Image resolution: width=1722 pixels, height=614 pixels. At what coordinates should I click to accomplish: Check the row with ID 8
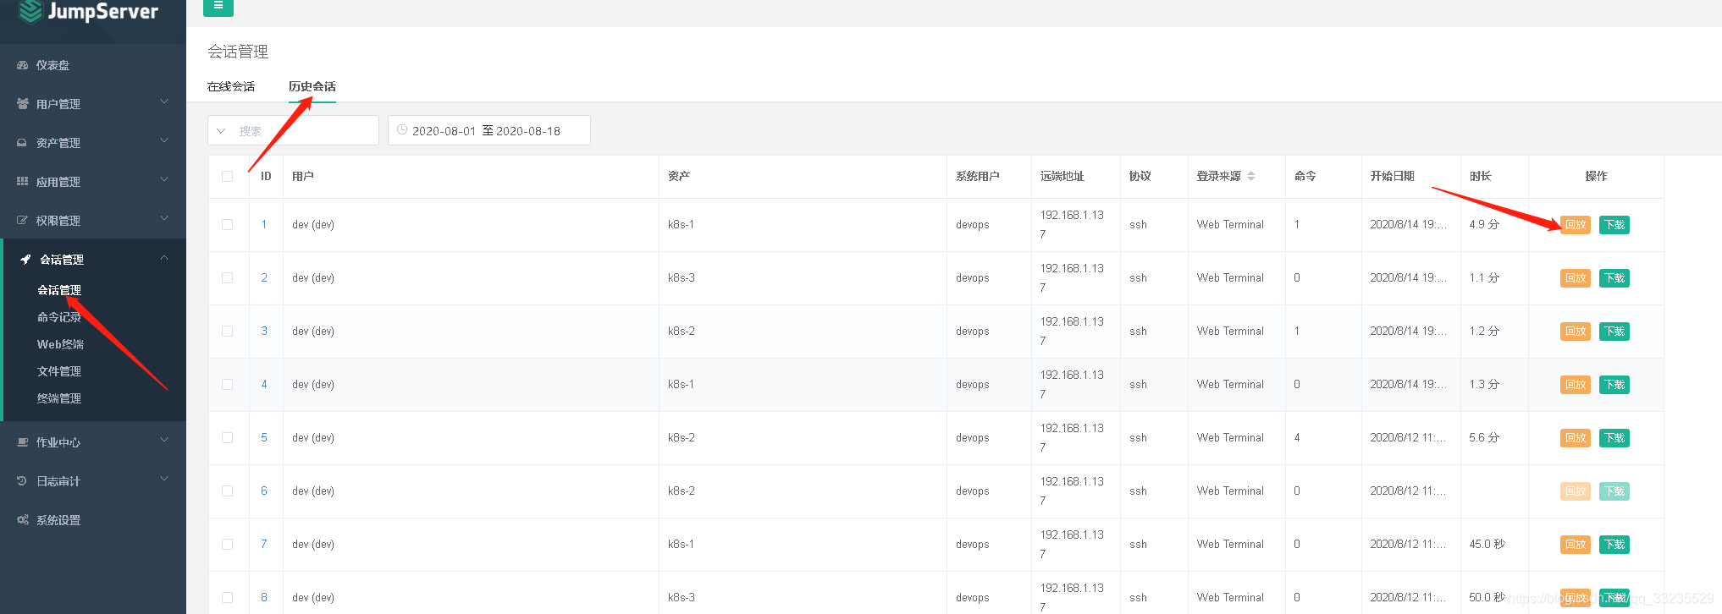227,598
